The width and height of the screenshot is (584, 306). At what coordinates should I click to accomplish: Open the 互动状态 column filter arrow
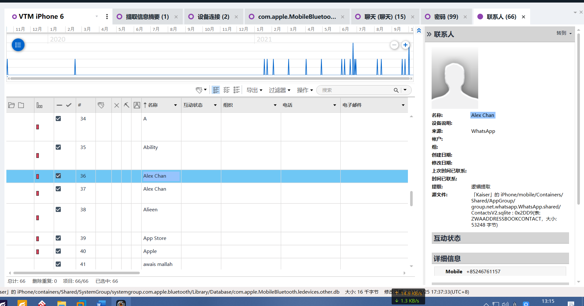(215, 105)
